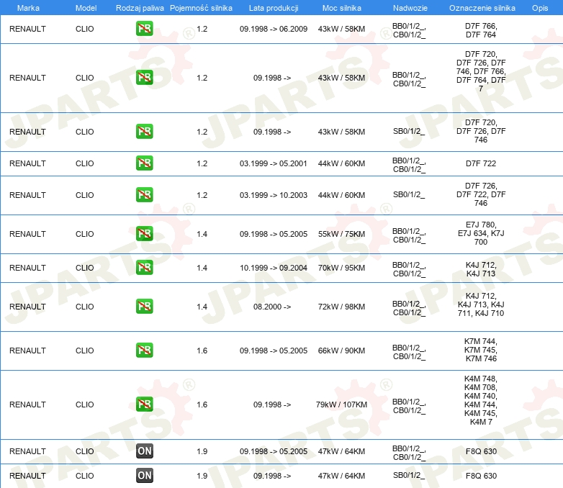Click the Rodzaj paliwa column header
The image size is (563, 488).
[x=140, y=8]
